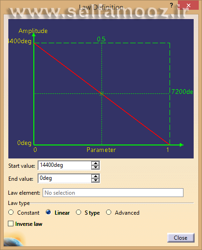Click the Close button

coord(181,238)
